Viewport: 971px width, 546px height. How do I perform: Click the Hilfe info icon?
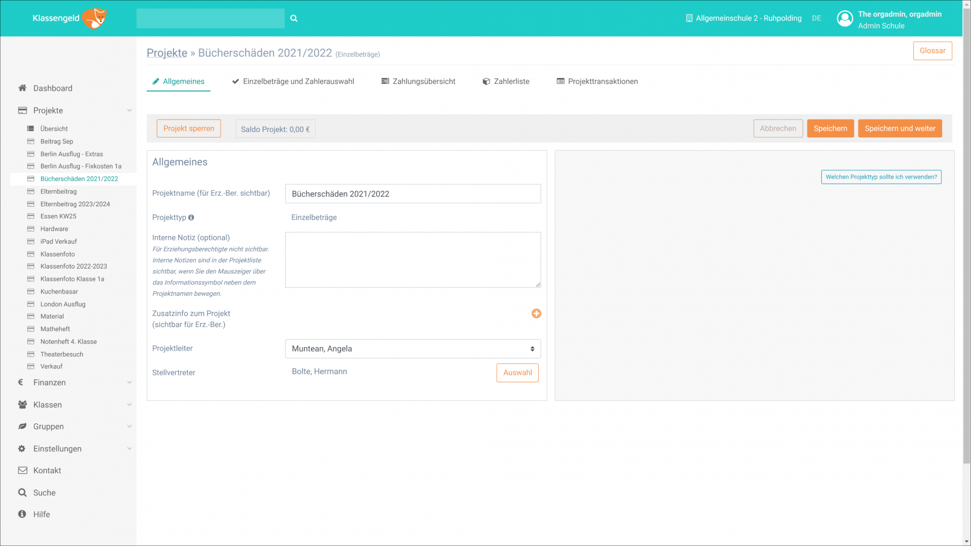click(22, 514)
